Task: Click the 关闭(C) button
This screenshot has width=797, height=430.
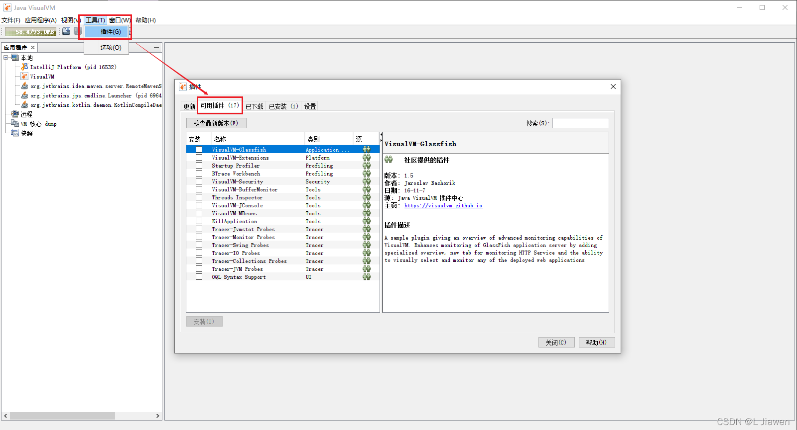Action: coord(556,342)
